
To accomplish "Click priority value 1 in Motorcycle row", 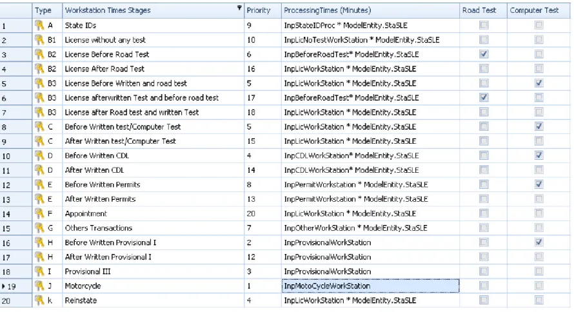I will (263, 286).
